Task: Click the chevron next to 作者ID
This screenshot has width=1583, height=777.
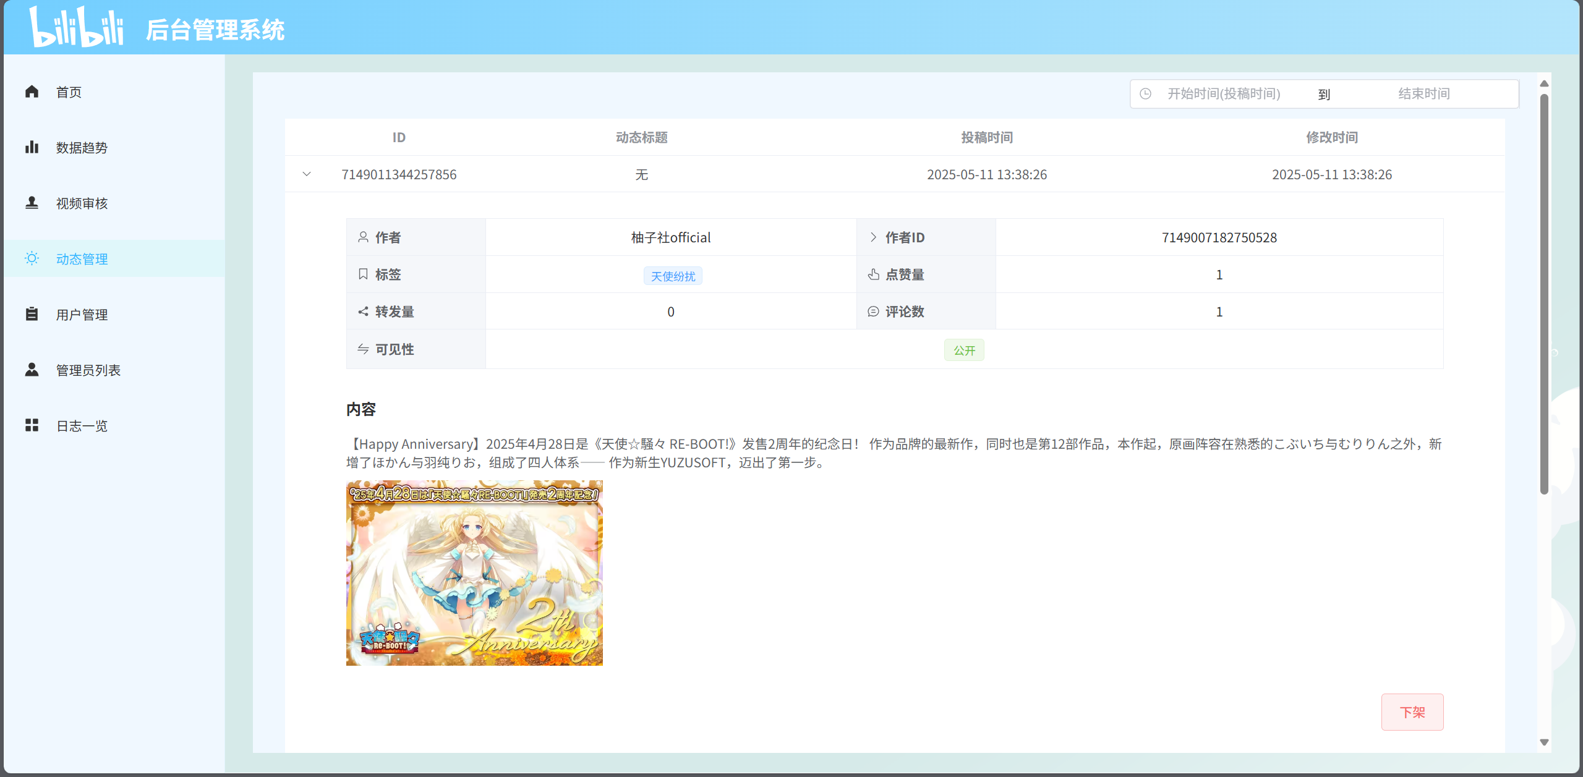Action: click(873, 237)
